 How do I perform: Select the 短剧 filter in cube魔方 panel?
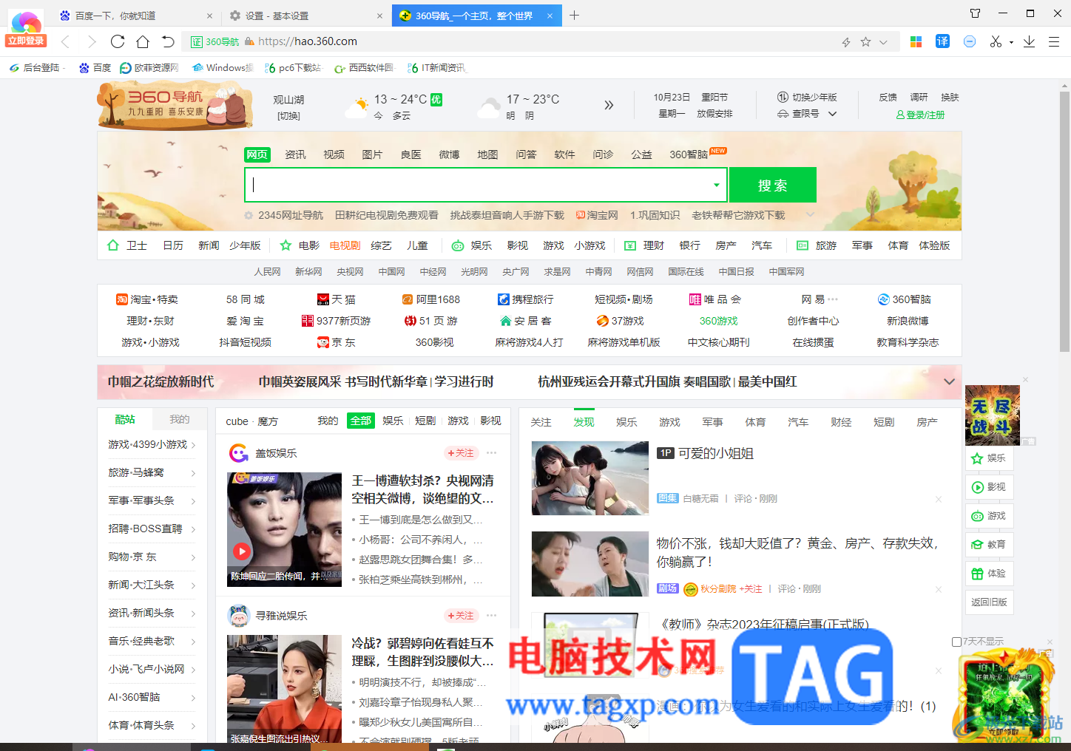425,421
